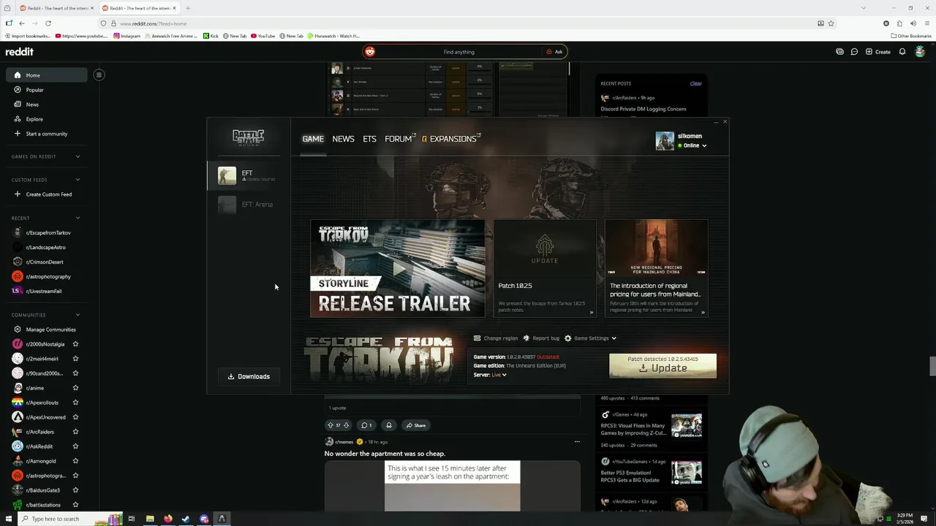Select EFT: Arena in the game list

249,205
